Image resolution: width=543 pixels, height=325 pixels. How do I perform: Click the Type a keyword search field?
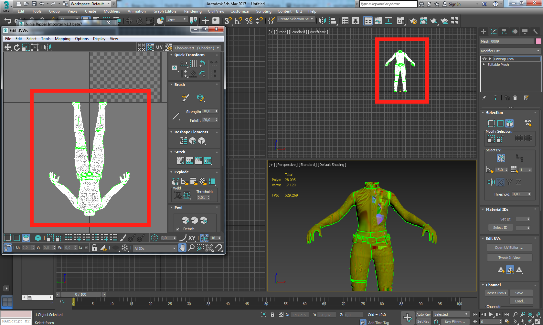(388, 4)
